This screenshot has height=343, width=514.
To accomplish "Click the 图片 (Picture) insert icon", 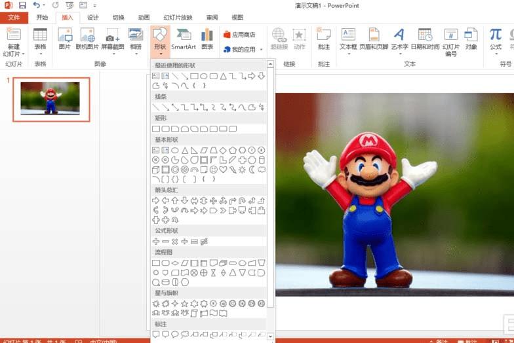I will (64, 39).
